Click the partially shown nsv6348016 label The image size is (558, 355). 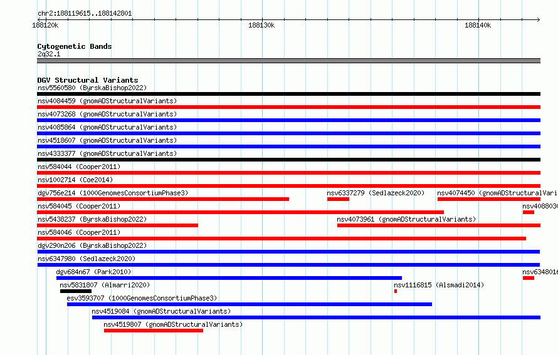click(x=540, y=272)
